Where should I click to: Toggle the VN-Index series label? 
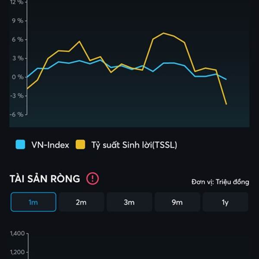pyautogui.click(x=50, y=145)
